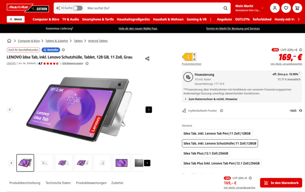The image size is (305, 192).
Task: Click the home breadcrumb icon
Action: pos(9,41)
